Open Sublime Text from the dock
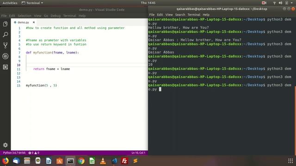296x166 pixels. 136,161
